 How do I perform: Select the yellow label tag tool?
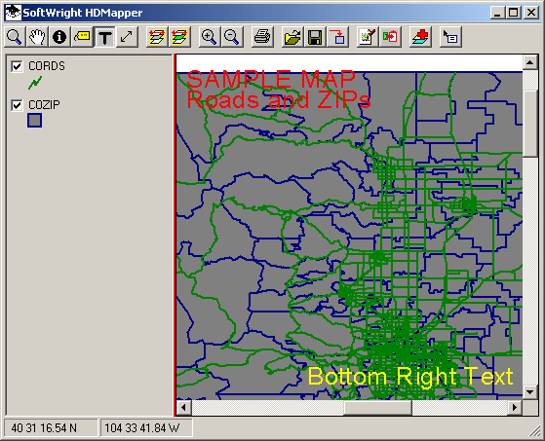point(82,37)
